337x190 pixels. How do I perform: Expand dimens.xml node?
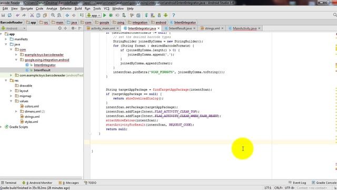16,111
